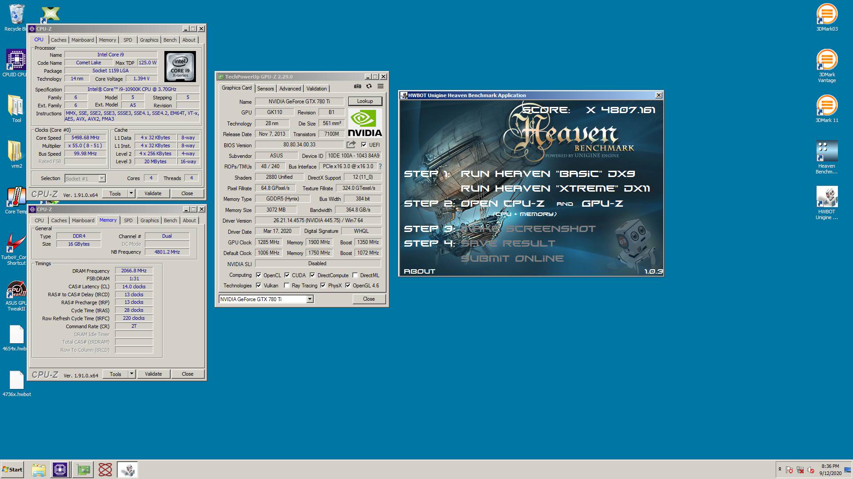853x479 pixels.
Task: Switch to CPU-Z taskbar button
Action: [60, 469]
